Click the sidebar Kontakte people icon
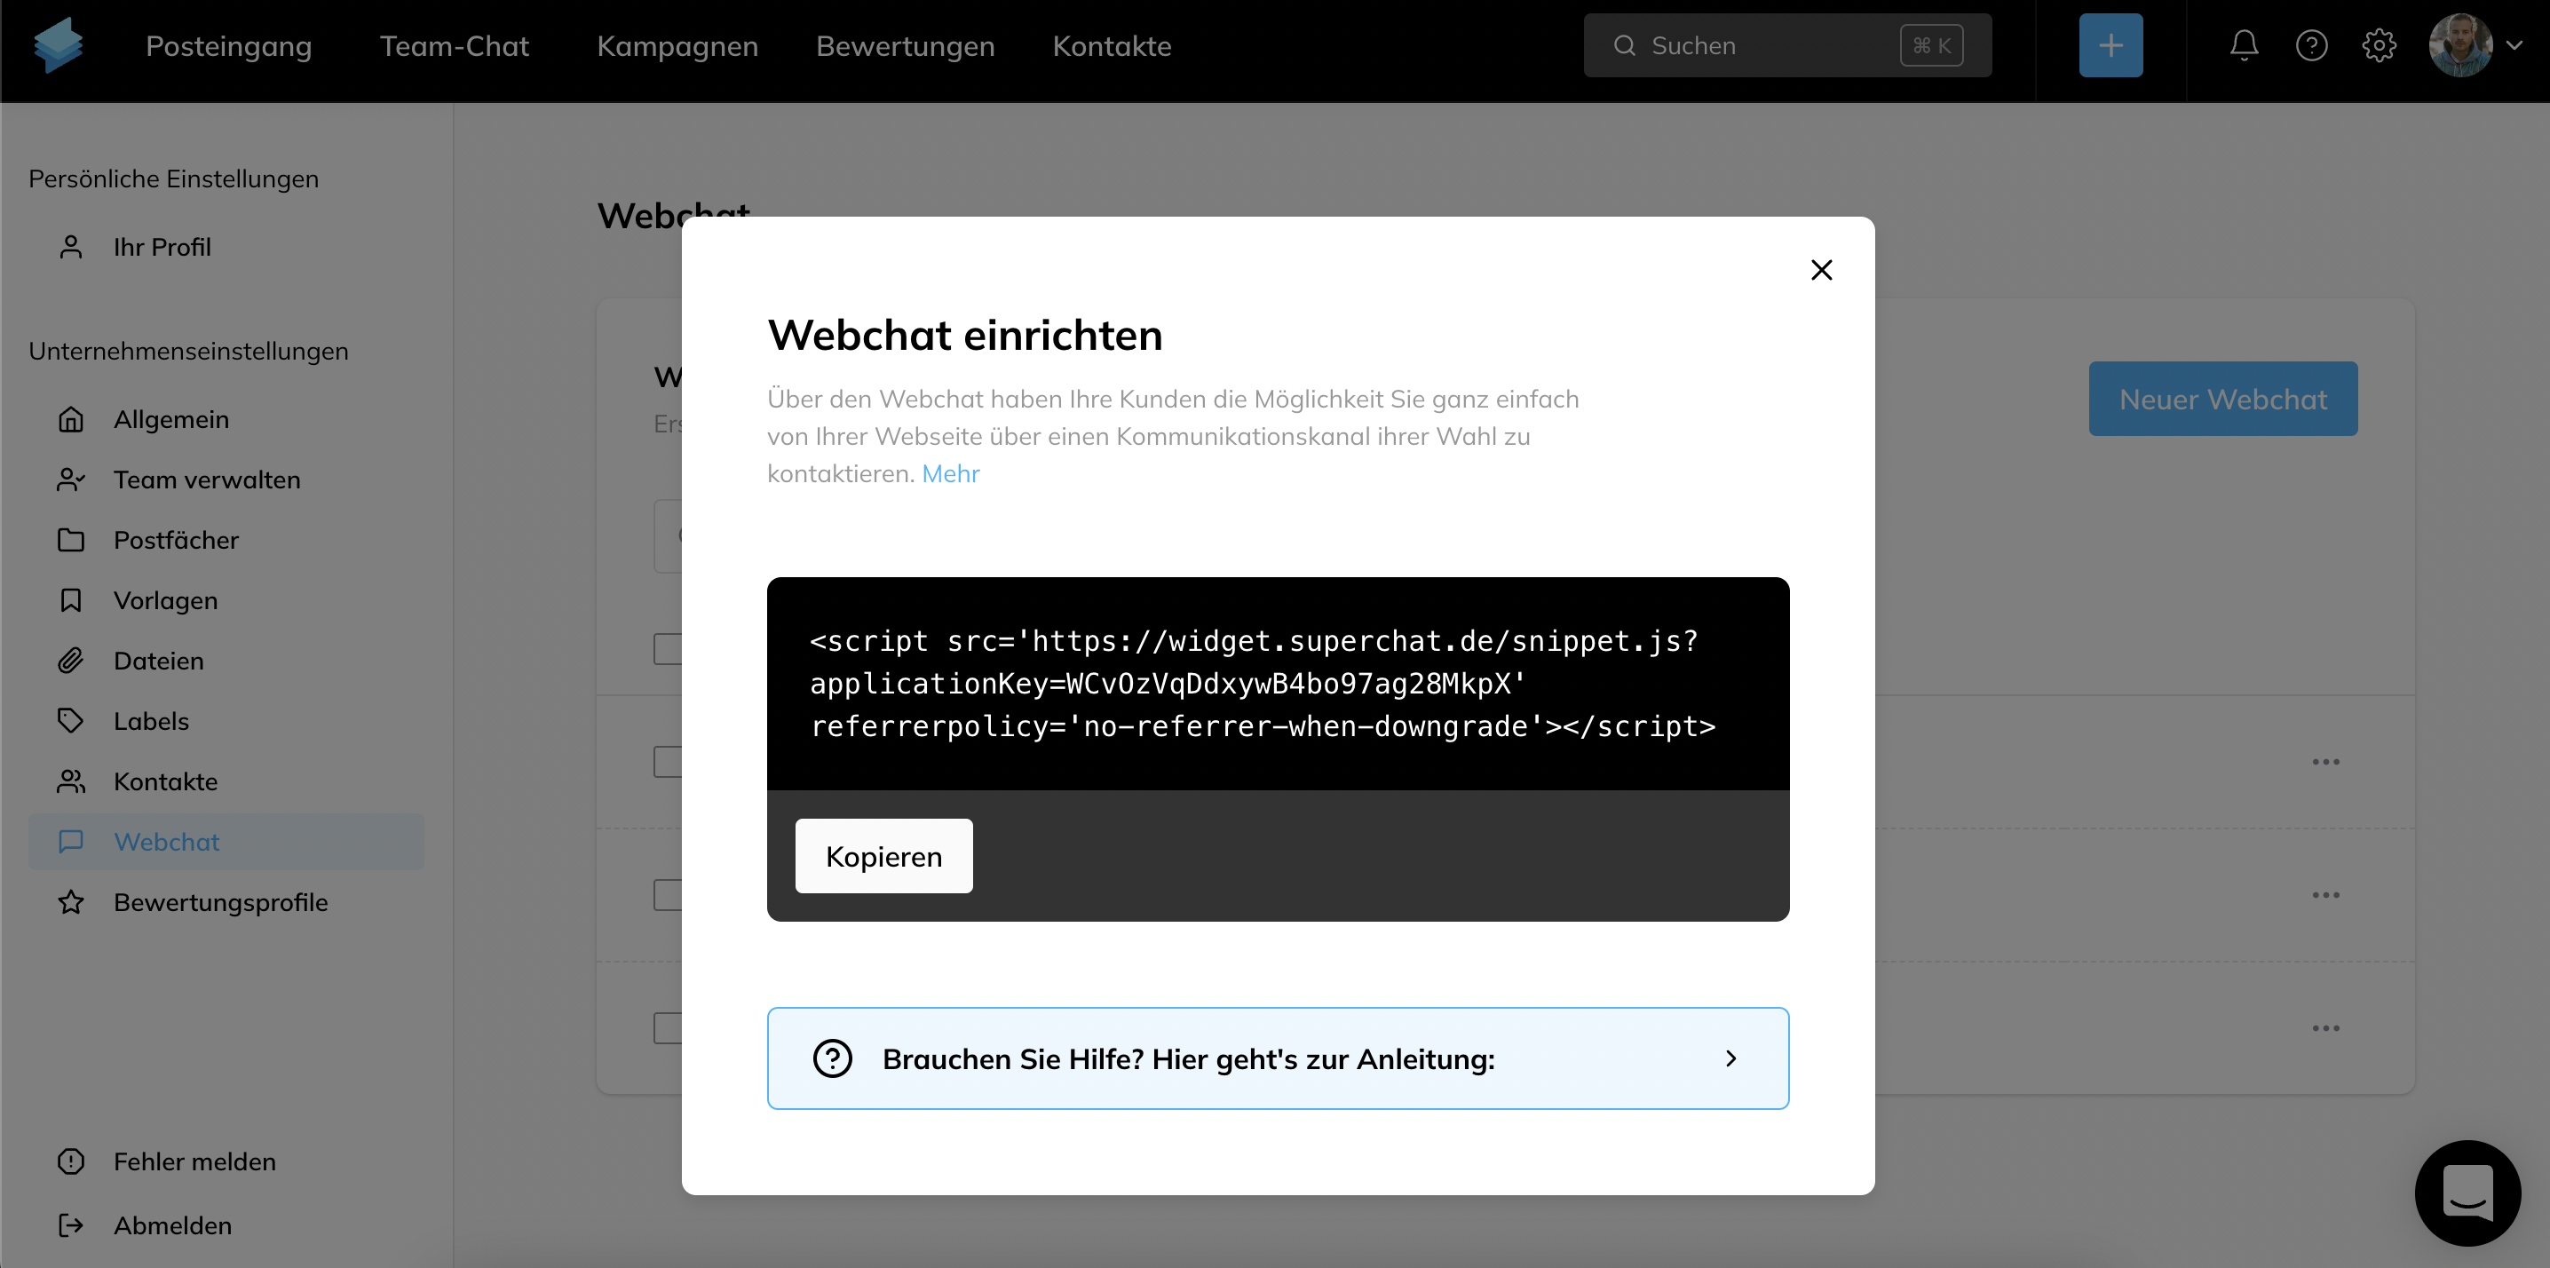 click(70, 782)
